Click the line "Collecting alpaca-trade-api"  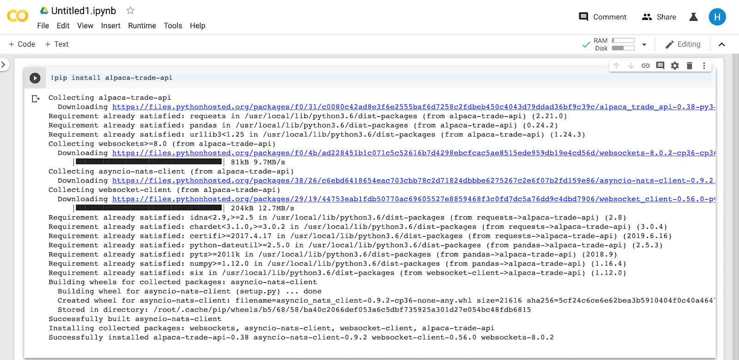point(110,98)
